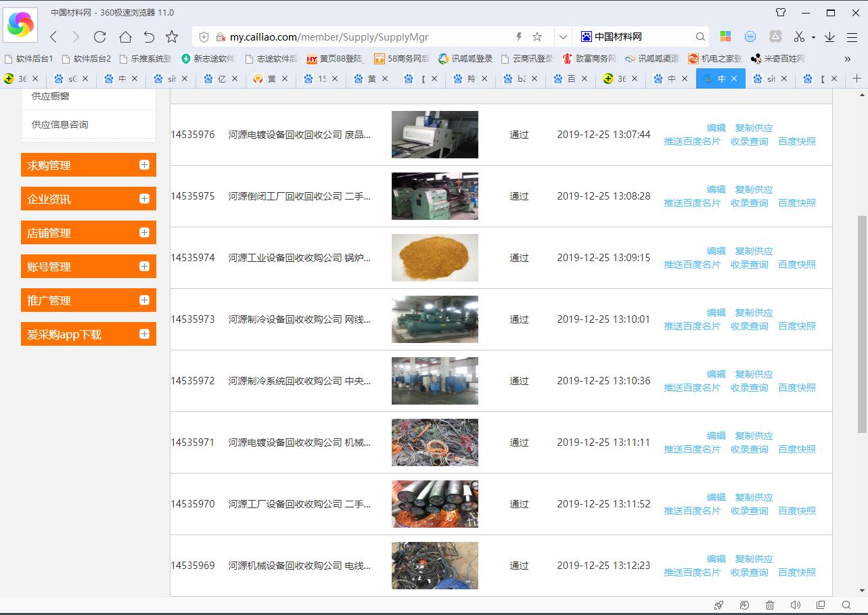Open thumbnail image of listing 14535976
868x615 pixels.
click(x=435, y=135)
